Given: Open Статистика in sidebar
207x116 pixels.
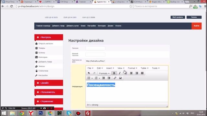Looking at the screenshot, I should coord(43,71).
